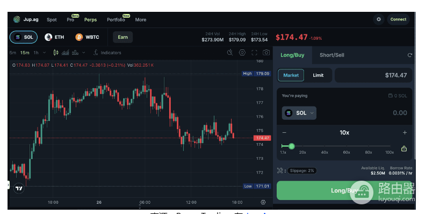Click the 1.1x leverage label
The width and height of the screenshot is (425, 214).
coord(283,152)
